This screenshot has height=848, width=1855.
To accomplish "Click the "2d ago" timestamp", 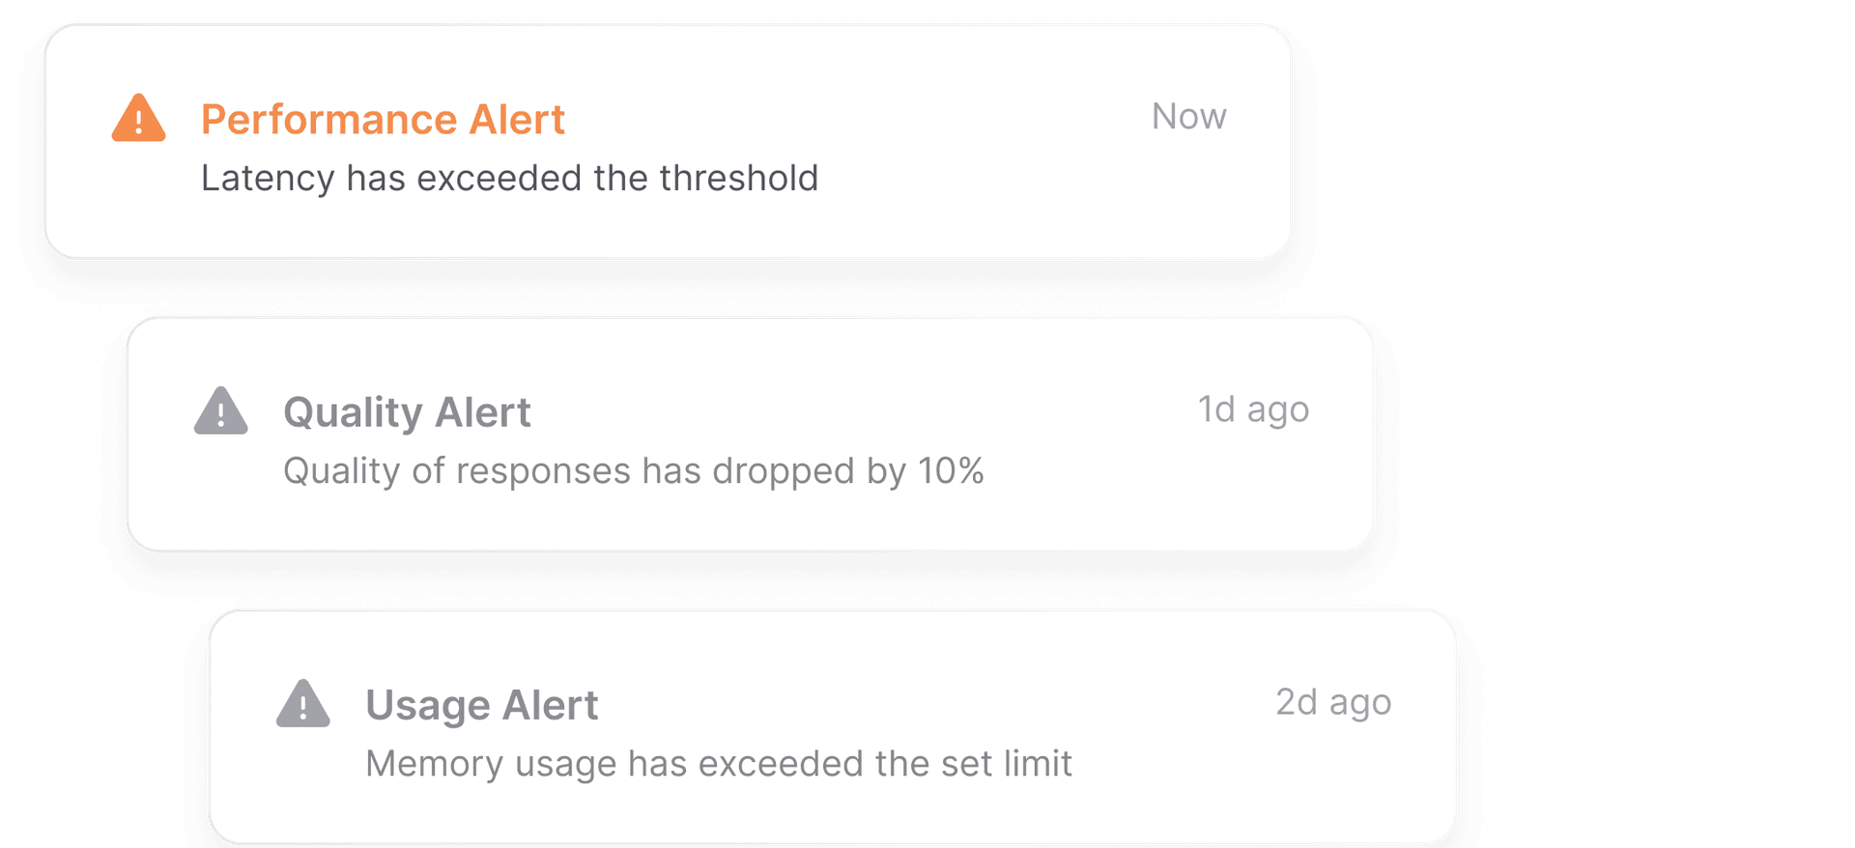I will point(1333,702).
